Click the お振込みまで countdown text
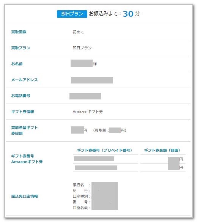The height and width of the screenshot is (222, 197). point(105,14)
